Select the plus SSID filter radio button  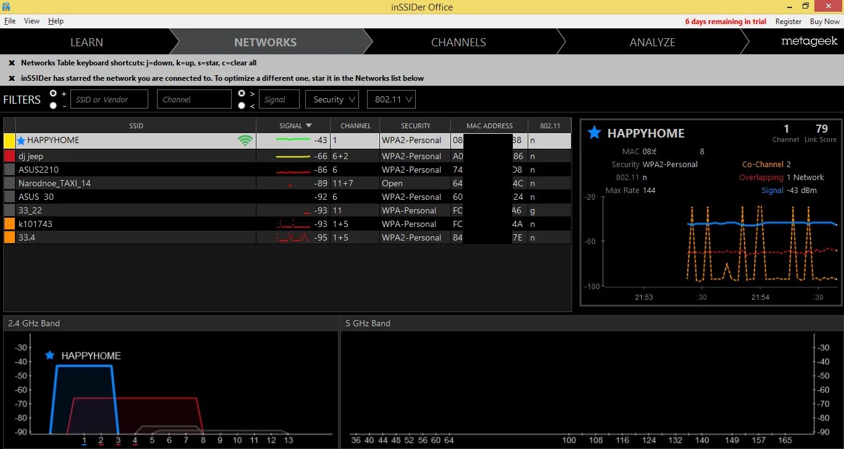pos(53,93)
